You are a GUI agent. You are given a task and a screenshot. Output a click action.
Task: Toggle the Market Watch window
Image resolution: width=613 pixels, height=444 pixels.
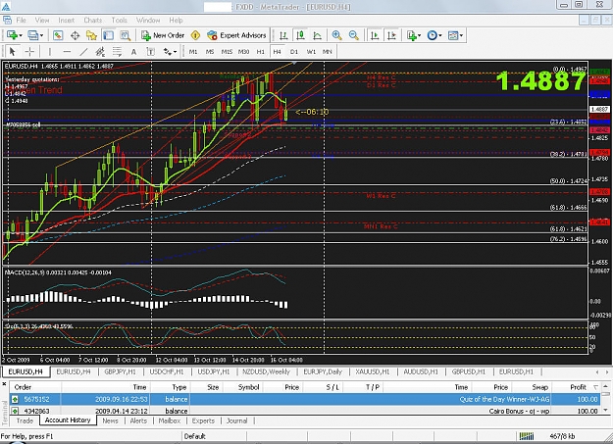click(58, 35)
